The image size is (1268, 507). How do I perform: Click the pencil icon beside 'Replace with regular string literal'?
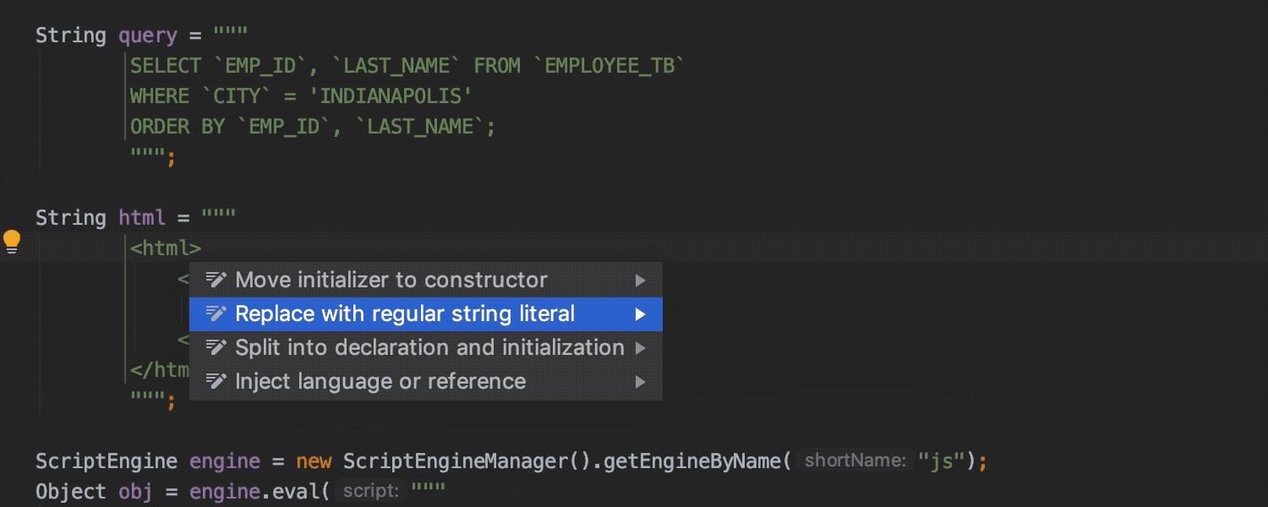[217, 313]
